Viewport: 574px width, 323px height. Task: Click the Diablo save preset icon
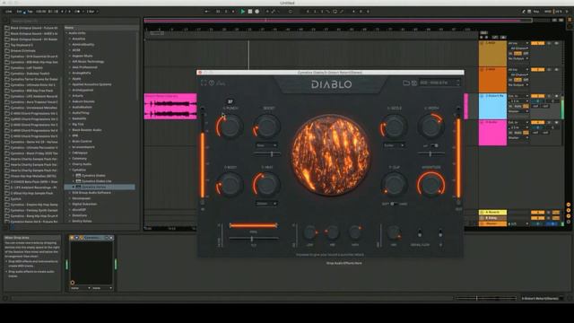click(414, 83)
